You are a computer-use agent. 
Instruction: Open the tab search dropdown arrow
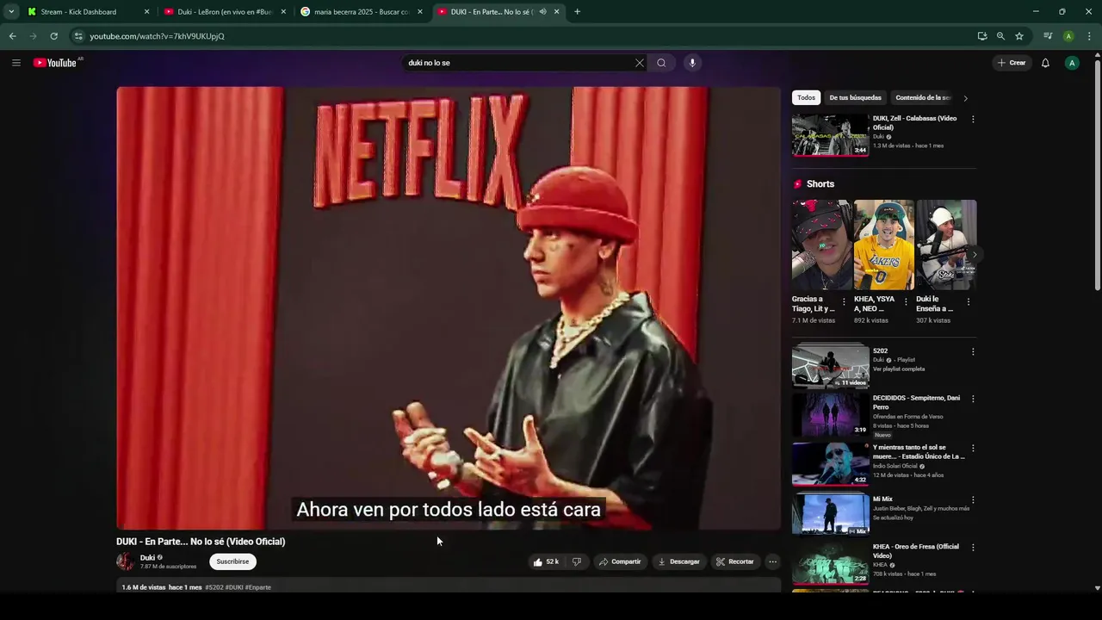point(11,12)
